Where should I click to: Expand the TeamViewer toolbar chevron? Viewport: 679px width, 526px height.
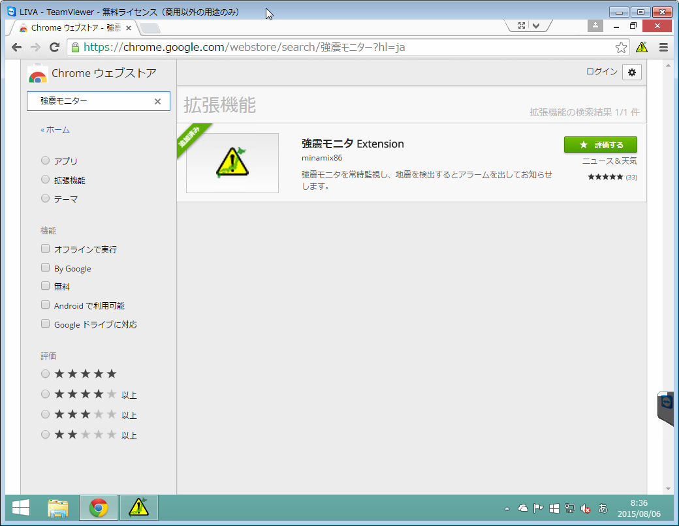(x=536, y=25)
